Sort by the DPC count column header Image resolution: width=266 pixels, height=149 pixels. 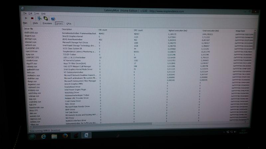pyautogui.click(x=138, y=30)
